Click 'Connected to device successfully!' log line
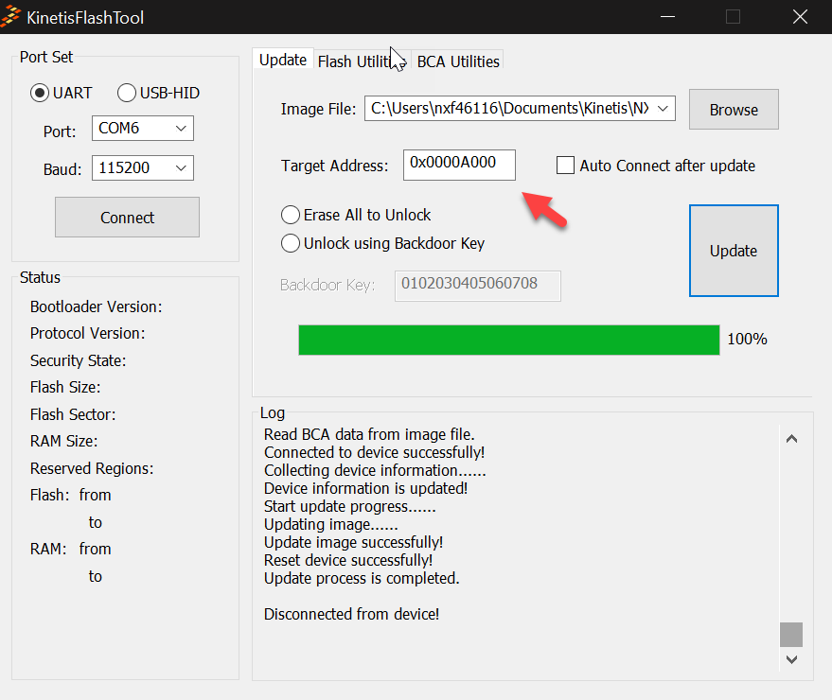This screenshot has width=832, height=700. 375,452
